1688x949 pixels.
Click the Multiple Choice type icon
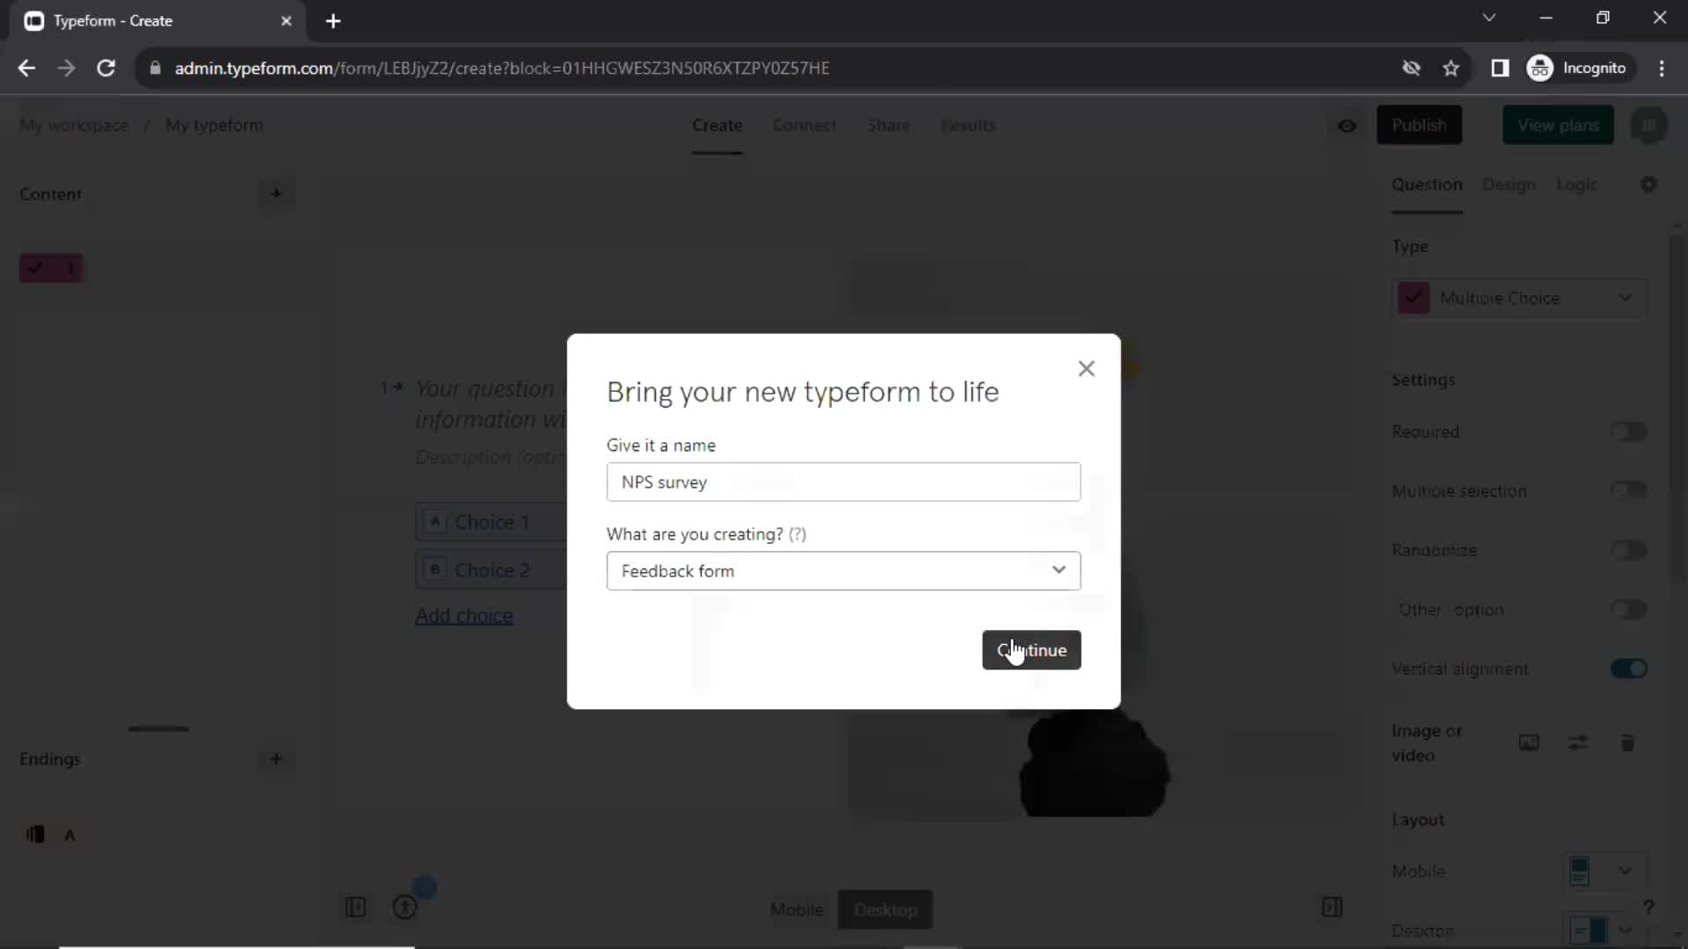click(x=1414, y=298)
